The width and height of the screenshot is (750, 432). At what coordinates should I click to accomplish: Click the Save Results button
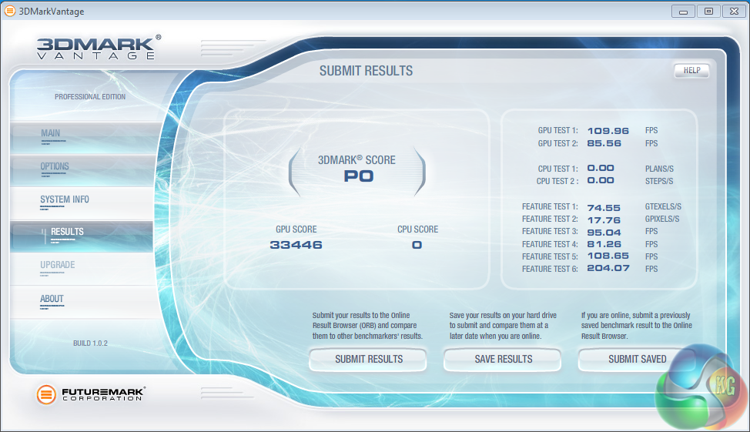(x=503, y=360)
